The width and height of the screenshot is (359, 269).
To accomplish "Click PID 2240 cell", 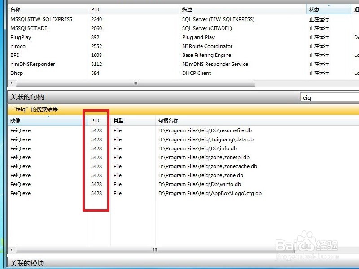I will tap(96, 19).
